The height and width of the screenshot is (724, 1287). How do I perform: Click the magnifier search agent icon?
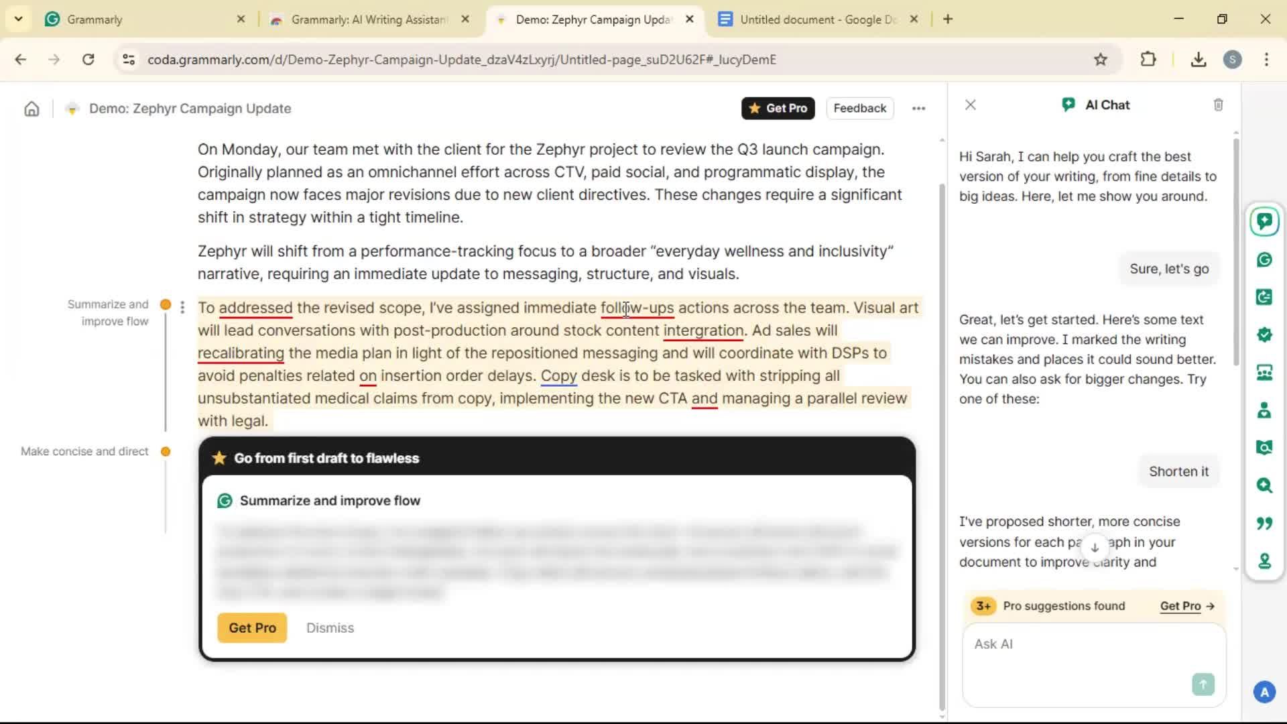click(1264, 485)
